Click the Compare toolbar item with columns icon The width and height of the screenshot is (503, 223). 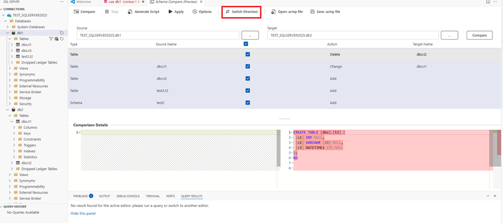pos(84,12)
